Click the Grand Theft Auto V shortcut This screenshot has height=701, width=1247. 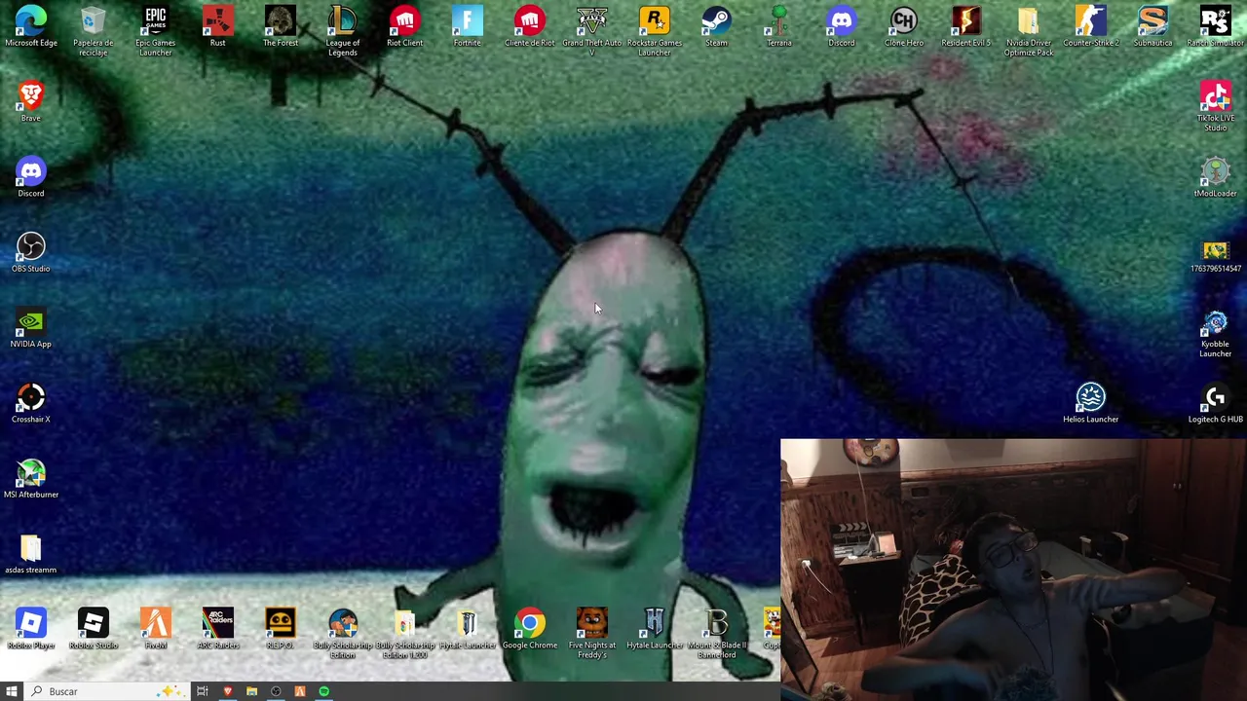point(592,31)
